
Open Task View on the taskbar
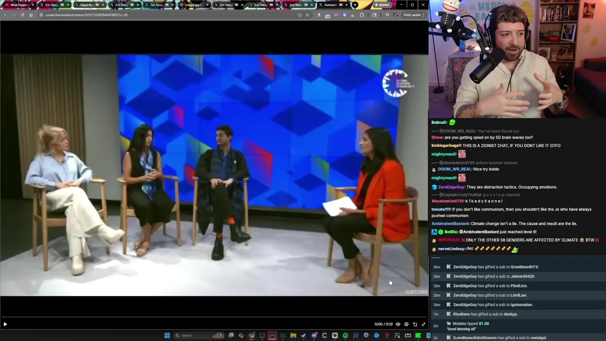click(231, 335)
